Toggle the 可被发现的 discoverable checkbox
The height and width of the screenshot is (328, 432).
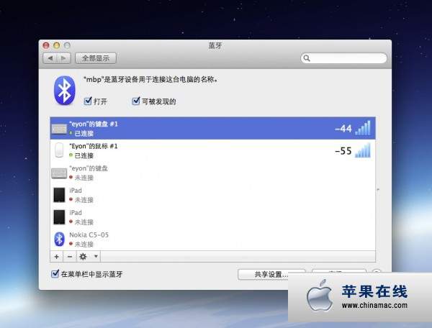pyautogui.click(x=135, y=101)
